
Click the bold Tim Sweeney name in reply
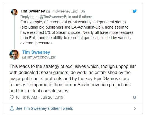tap(33, 11)
